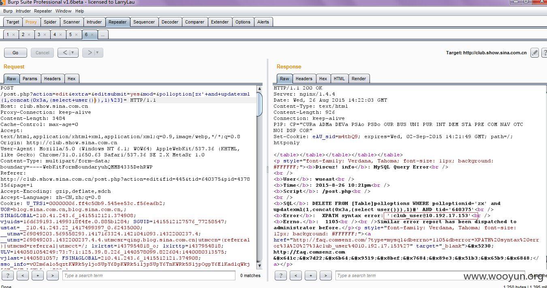Close Repeater tab 1 with its x
The image size is (547, 288).
(13, 35)
